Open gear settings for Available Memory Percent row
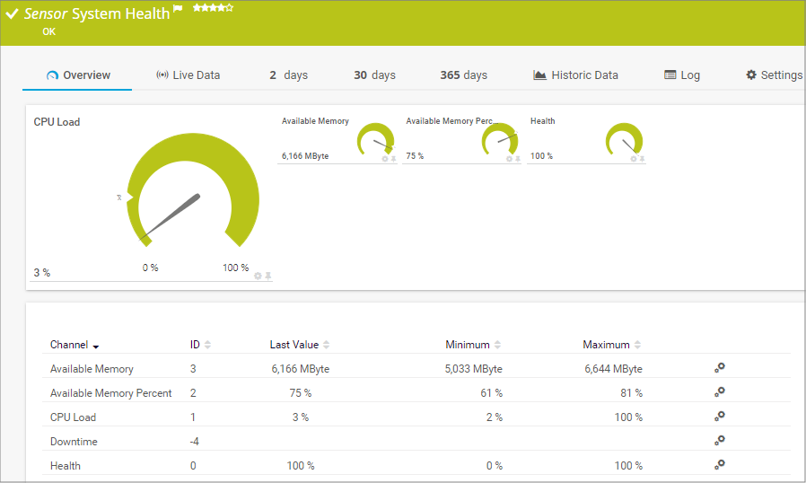Image resolution: width=806 pixels, height=483 pixels. (x=719, y=391)
